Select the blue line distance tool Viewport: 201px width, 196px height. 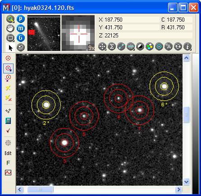point(121,46)
